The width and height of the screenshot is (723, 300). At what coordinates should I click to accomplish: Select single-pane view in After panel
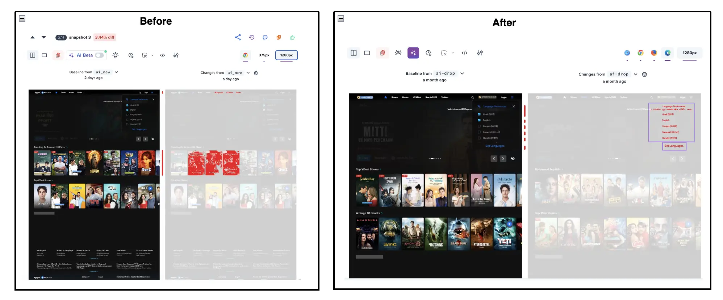[367, 53]
